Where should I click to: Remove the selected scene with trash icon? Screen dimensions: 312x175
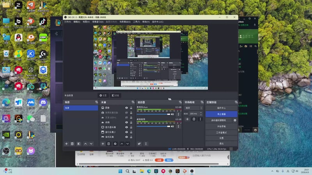(x=72, y=143)
